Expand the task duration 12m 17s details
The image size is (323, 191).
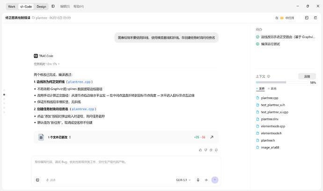point(46,64)
